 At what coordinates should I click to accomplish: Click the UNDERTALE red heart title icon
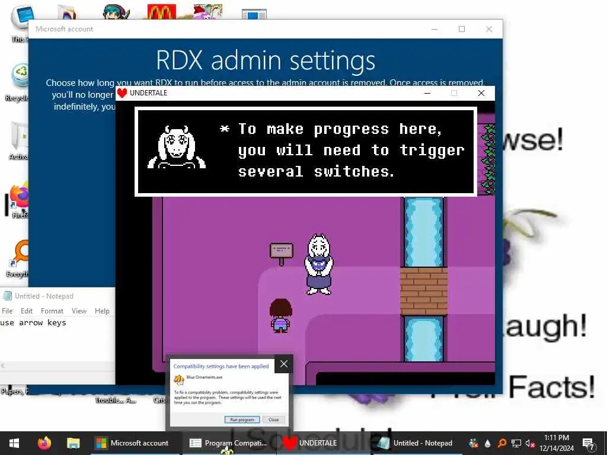coord(122,93)
